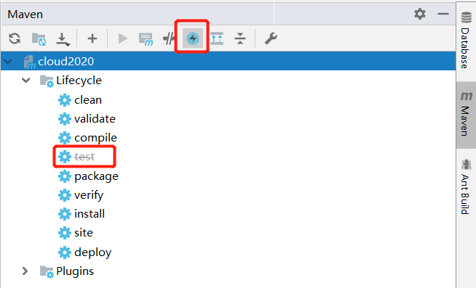Image resolution: width=476 pixels, height=288 pixels.
Task: Select the Plugins folder label
Action: point(75,271)
